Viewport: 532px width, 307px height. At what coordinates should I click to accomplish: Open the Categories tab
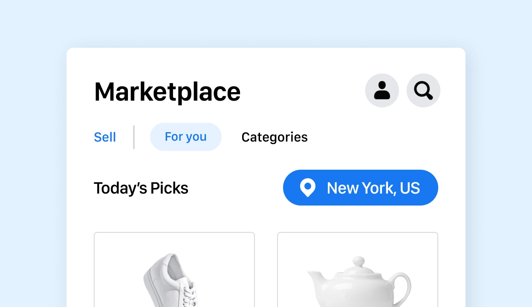(x=275, y=137)
